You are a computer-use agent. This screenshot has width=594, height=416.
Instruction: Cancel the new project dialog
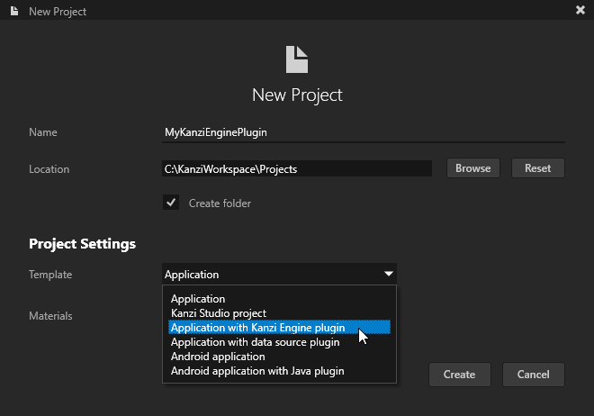pyautogui.click(x=534, y=375)
